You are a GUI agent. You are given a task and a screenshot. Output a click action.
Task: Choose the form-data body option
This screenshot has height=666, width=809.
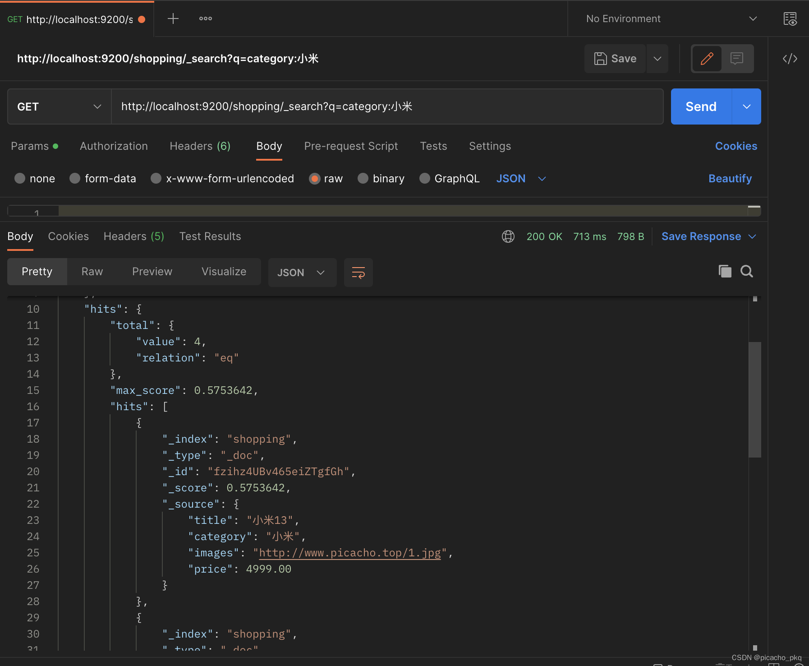pyautogui.click(x=75, y=179)
